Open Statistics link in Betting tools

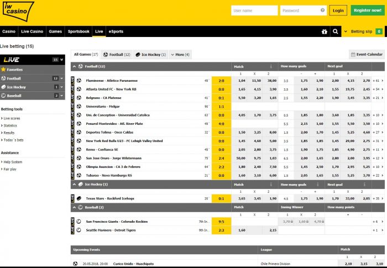pyautogui.click(x=10, y=125)
